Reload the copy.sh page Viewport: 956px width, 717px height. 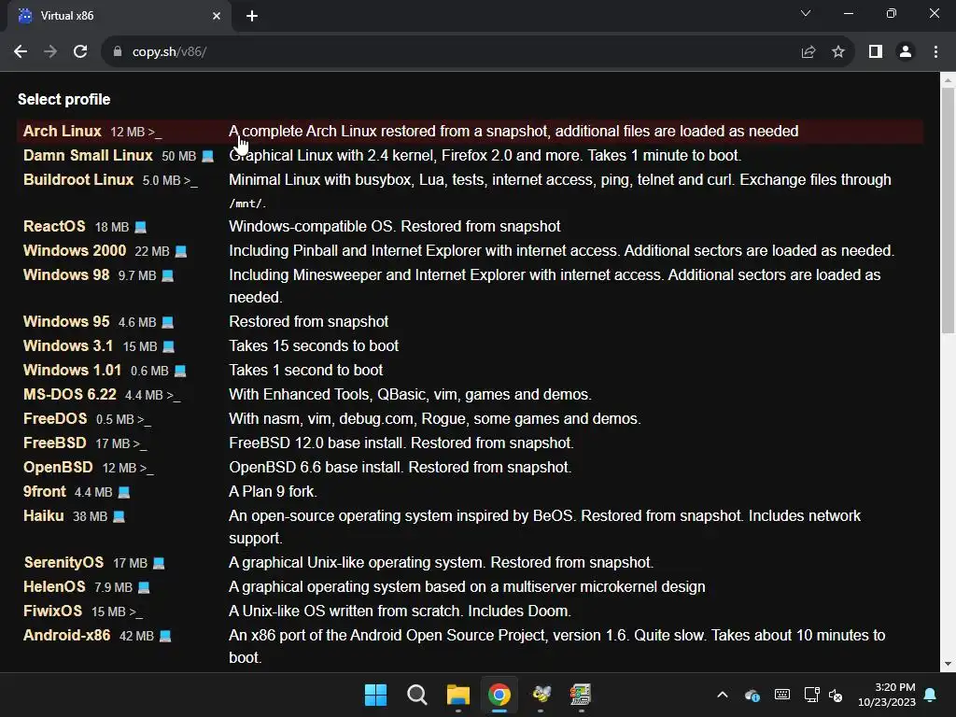click(80, 52)
